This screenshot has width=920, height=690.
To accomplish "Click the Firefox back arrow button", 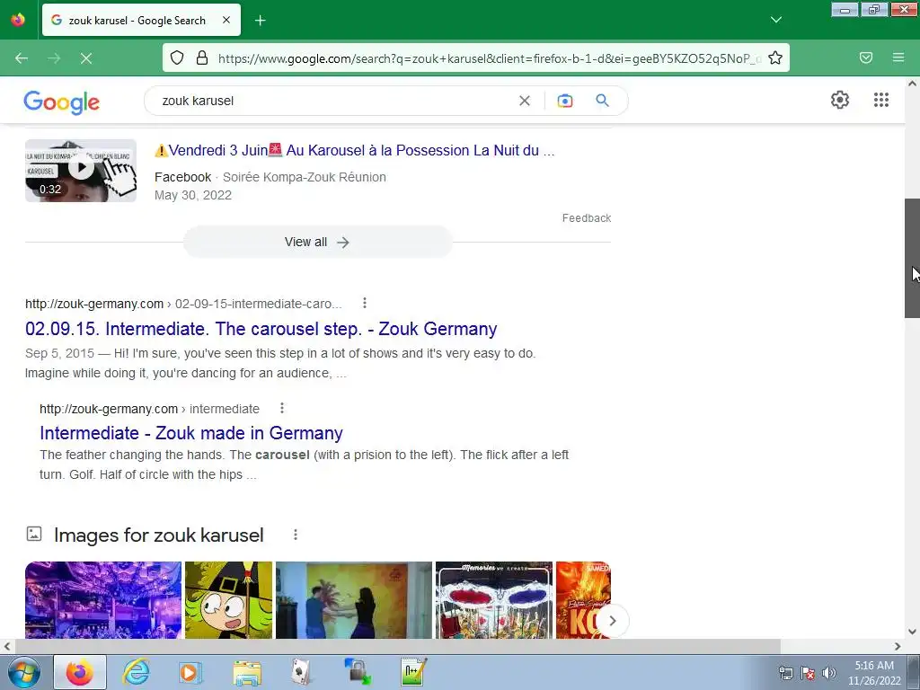I will pos(22,58).
